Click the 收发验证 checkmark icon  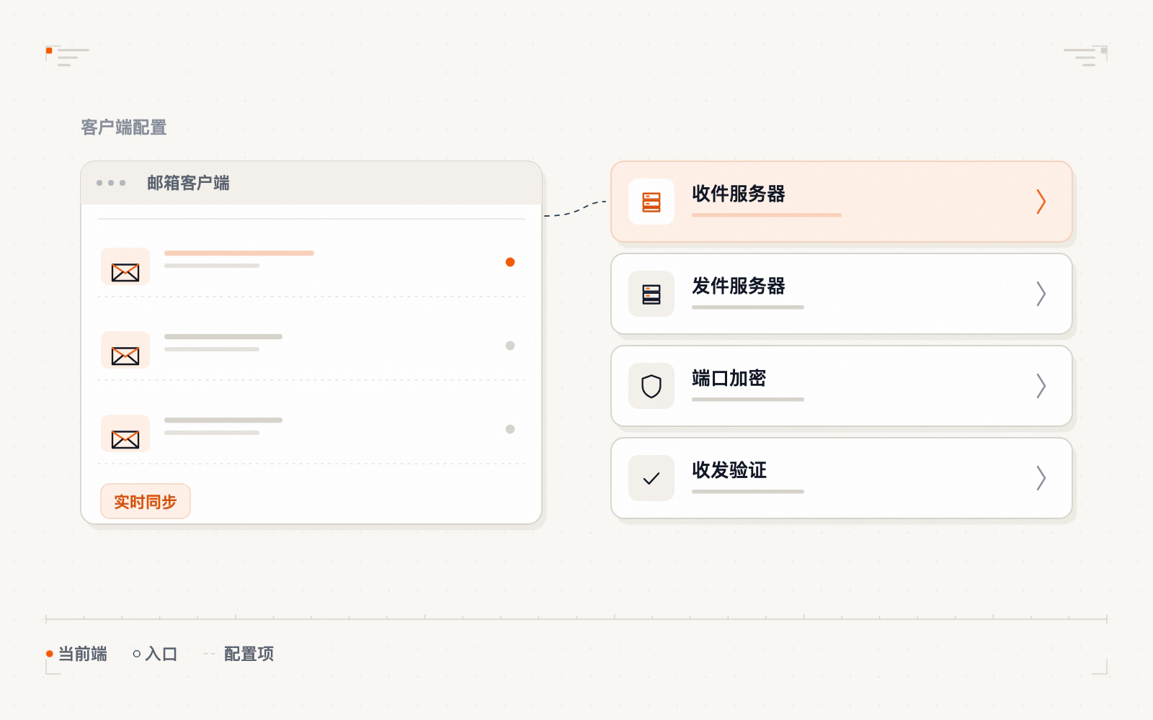(x=651, y=478)
